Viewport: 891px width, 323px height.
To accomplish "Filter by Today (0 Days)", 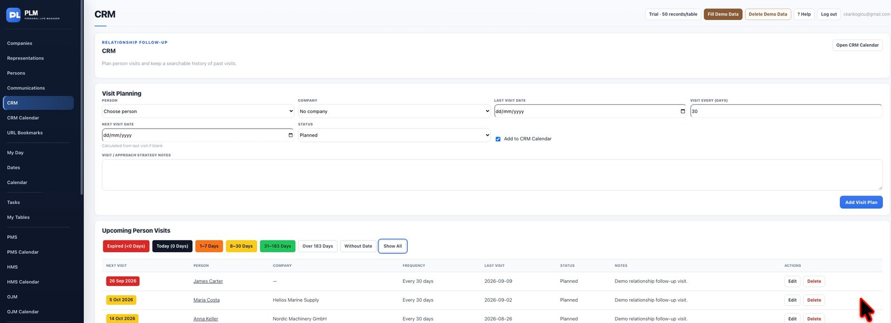I will pos(172,246).
